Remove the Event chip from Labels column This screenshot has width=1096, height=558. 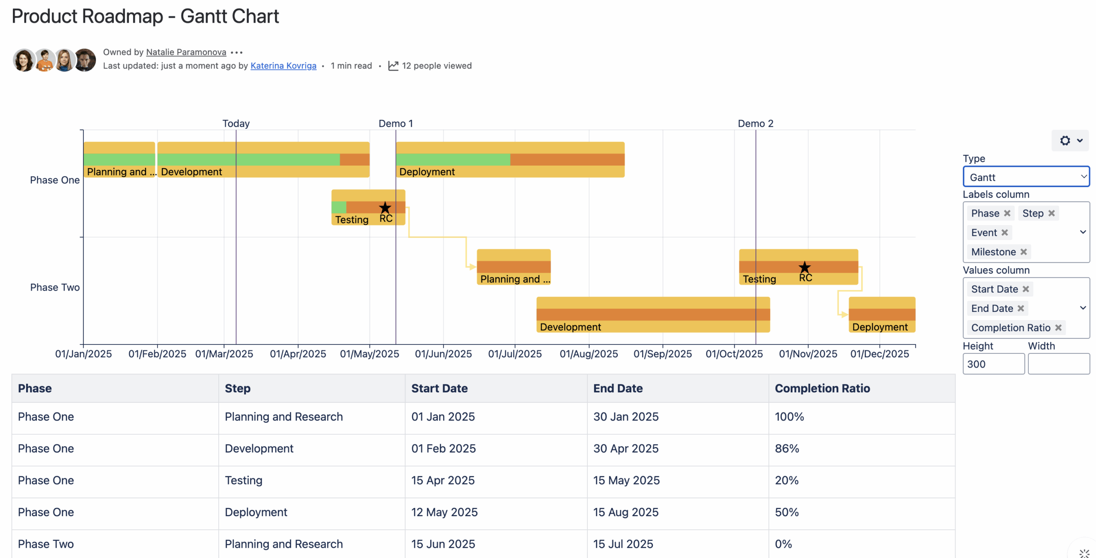[1005, 232]
